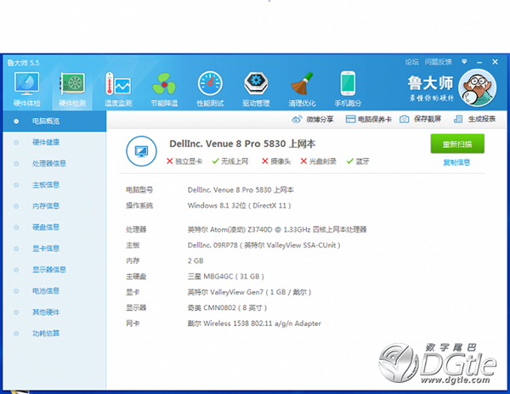Click 保存截屏 to save a screenshot

click(420, 119)
